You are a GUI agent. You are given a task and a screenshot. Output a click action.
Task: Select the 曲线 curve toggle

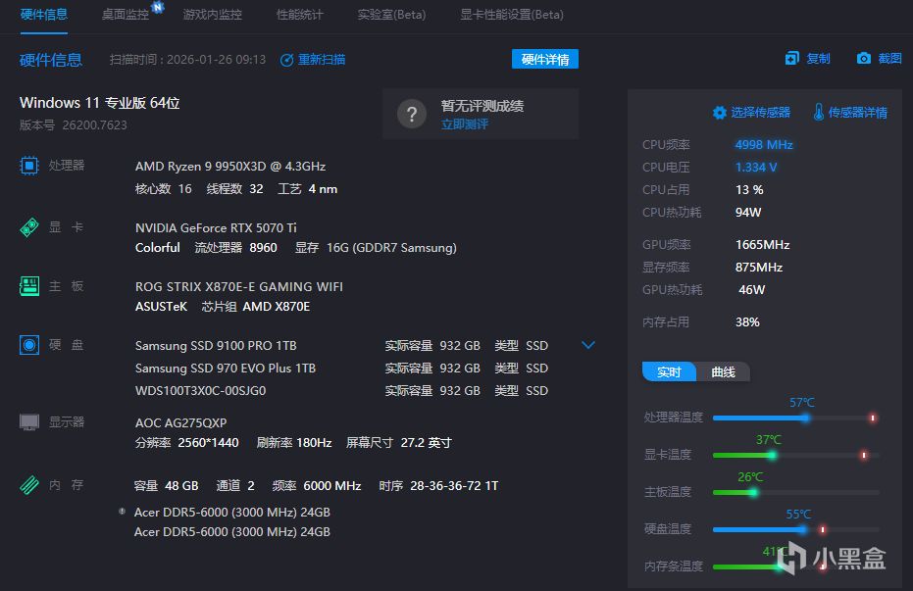(x=723, y=371)
